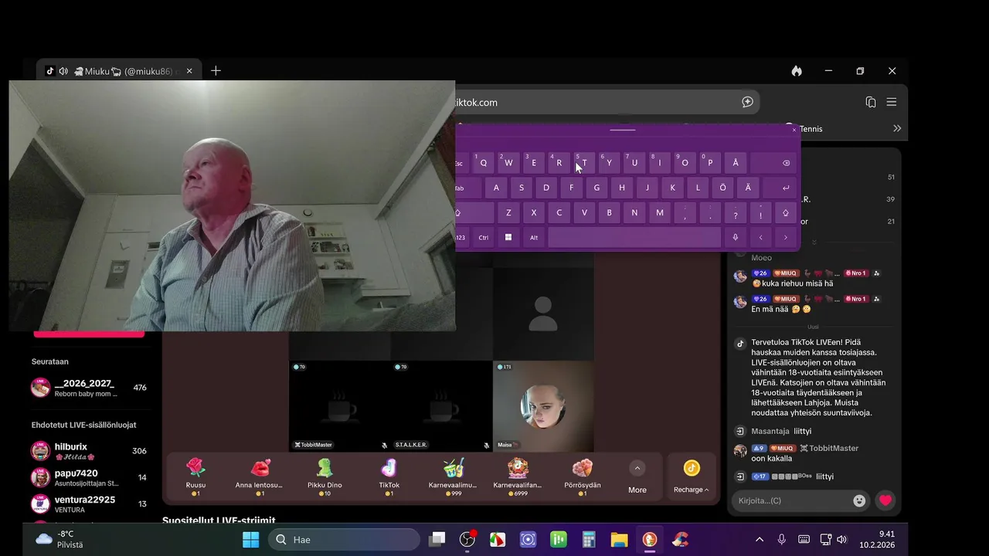989x556 pixels.
Task: Switch keyboard to &123 symbols layout
Action: pos(462,237)
